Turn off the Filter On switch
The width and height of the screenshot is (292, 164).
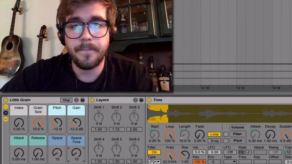(154, 152)
